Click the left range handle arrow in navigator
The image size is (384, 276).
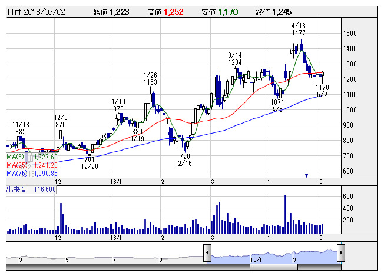pos(207,254)
